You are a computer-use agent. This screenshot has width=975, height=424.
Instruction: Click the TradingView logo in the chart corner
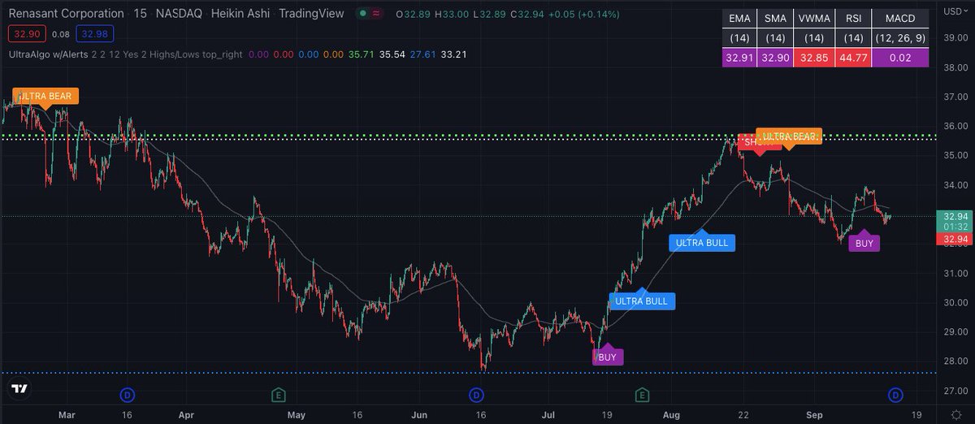[19, 388]
